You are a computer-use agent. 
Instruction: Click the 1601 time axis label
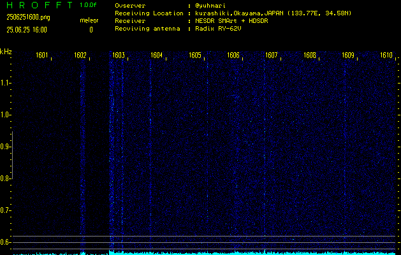42,55
